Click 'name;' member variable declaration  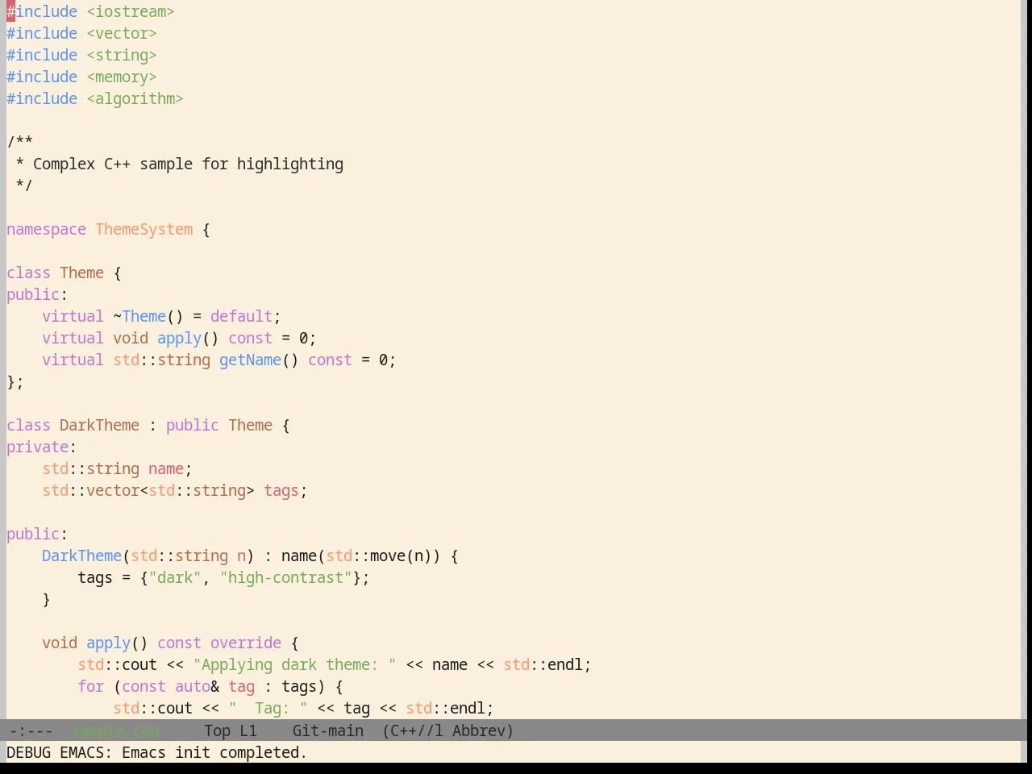tap(170, 468)
